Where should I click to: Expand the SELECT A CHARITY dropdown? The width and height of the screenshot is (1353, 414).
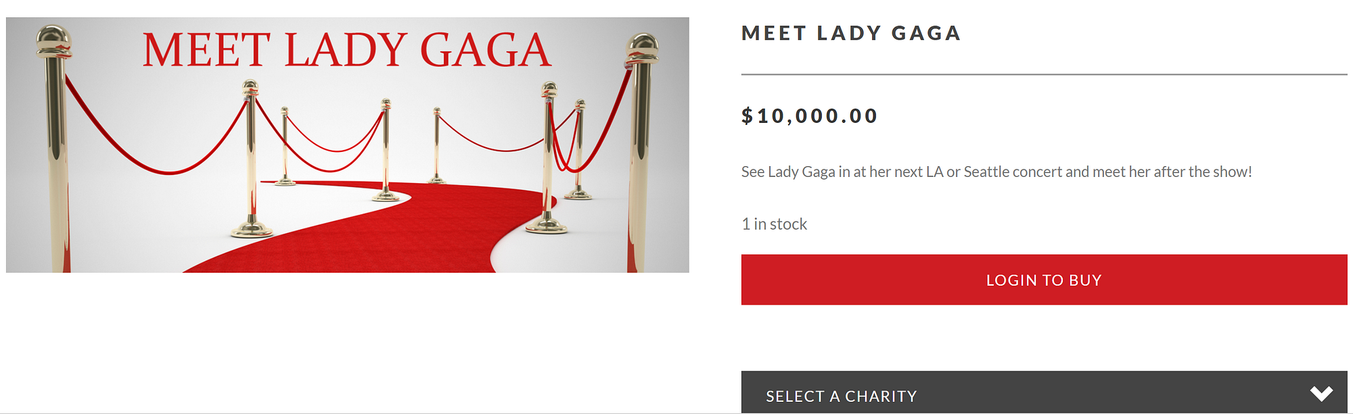tap(1043, 394)
